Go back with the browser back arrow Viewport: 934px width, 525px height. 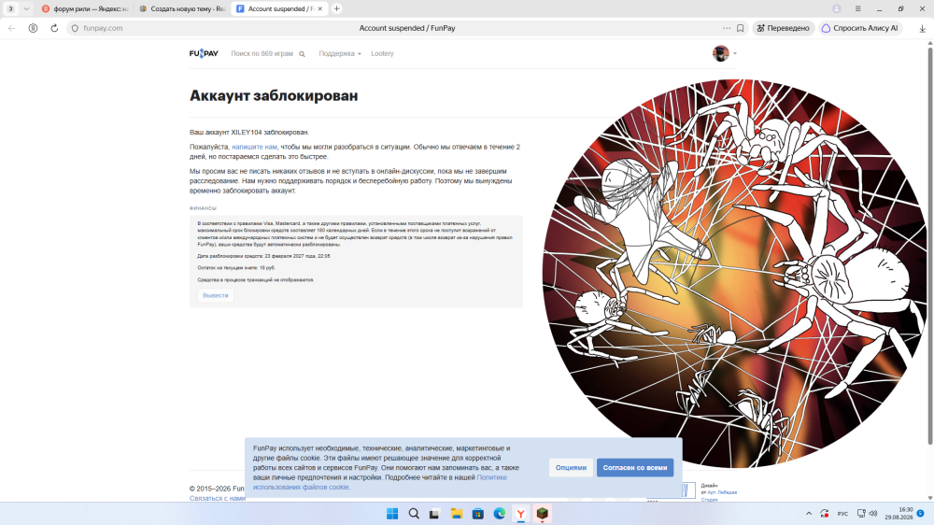coord(12,28)
